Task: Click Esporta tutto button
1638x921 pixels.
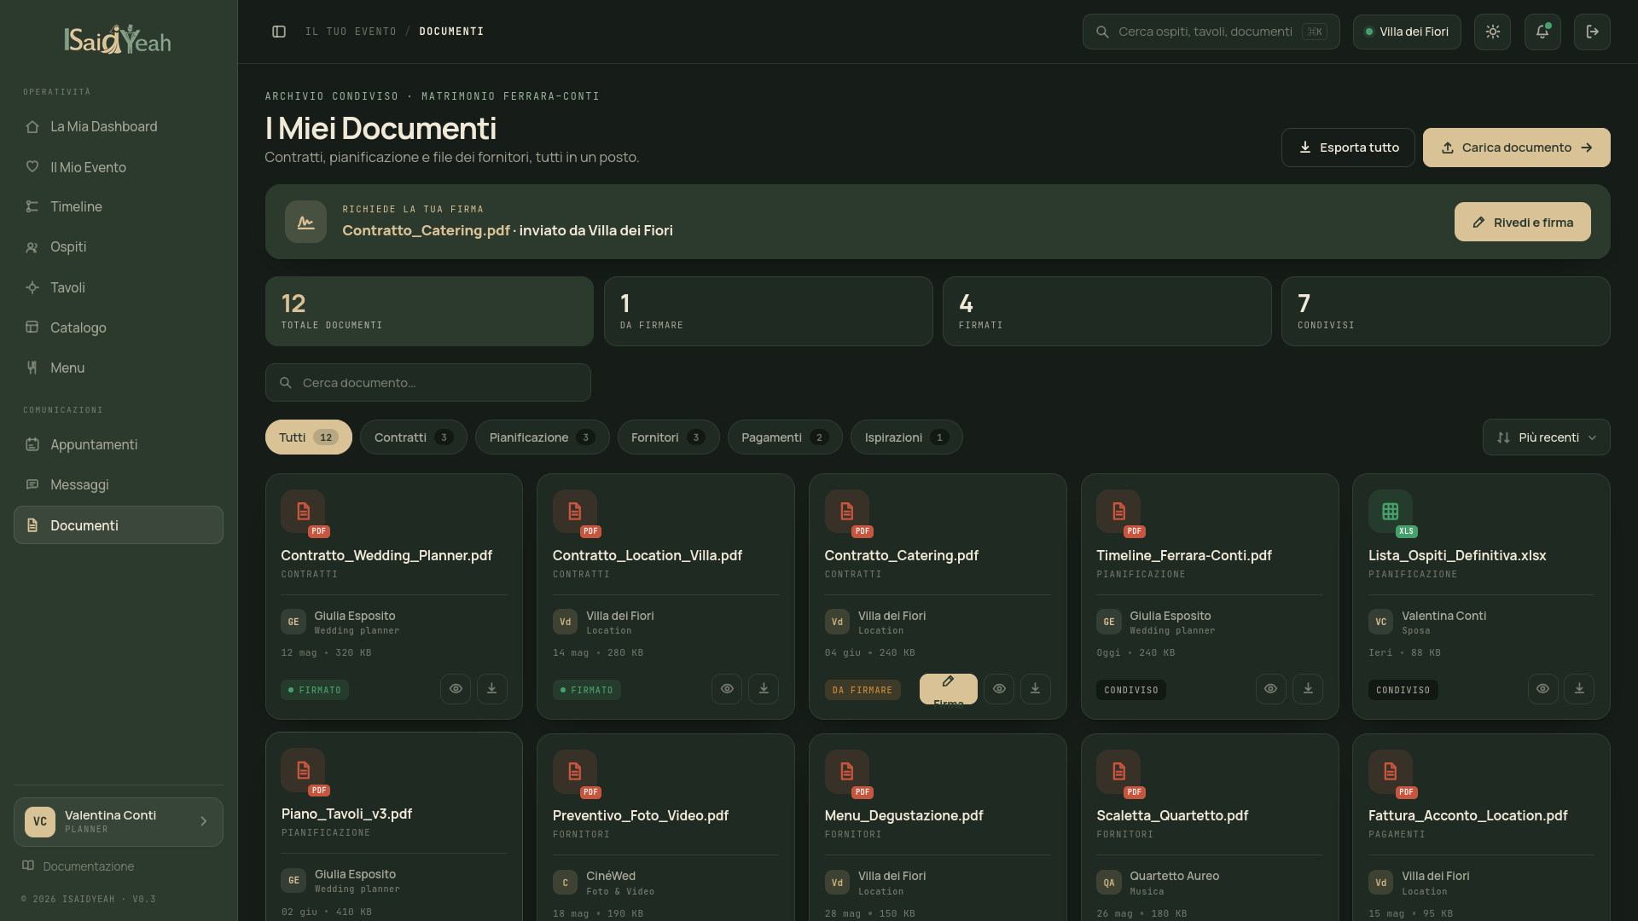Action: pos(1348,148)
